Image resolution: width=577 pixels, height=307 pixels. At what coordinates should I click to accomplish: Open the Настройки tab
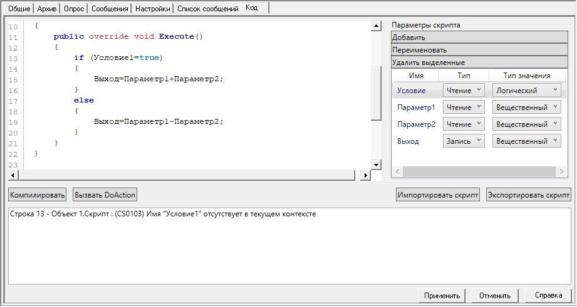coord(153,9)
